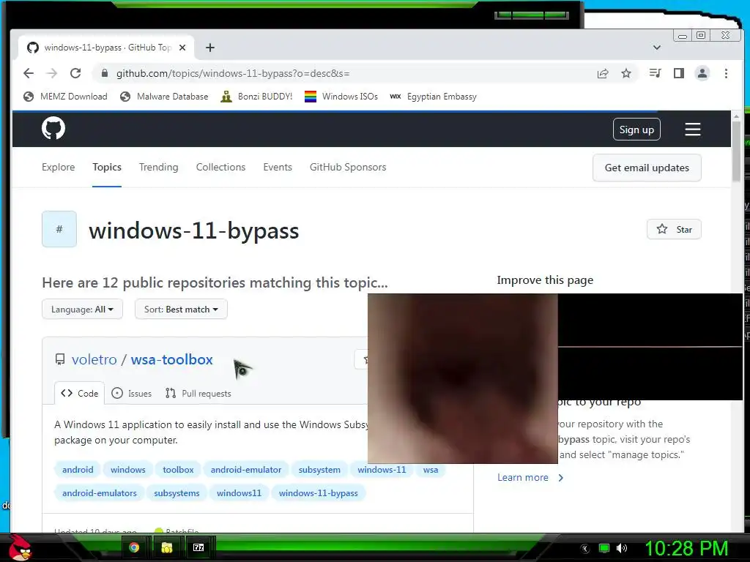Open the 7-Zip taskbar icon

(x=198, y=547)
